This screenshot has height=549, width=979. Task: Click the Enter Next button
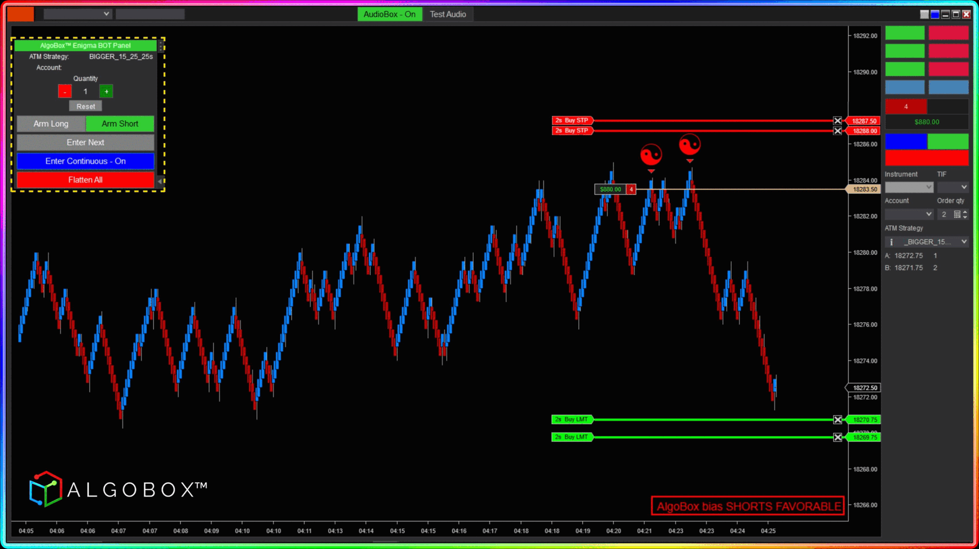pos(85,142)
